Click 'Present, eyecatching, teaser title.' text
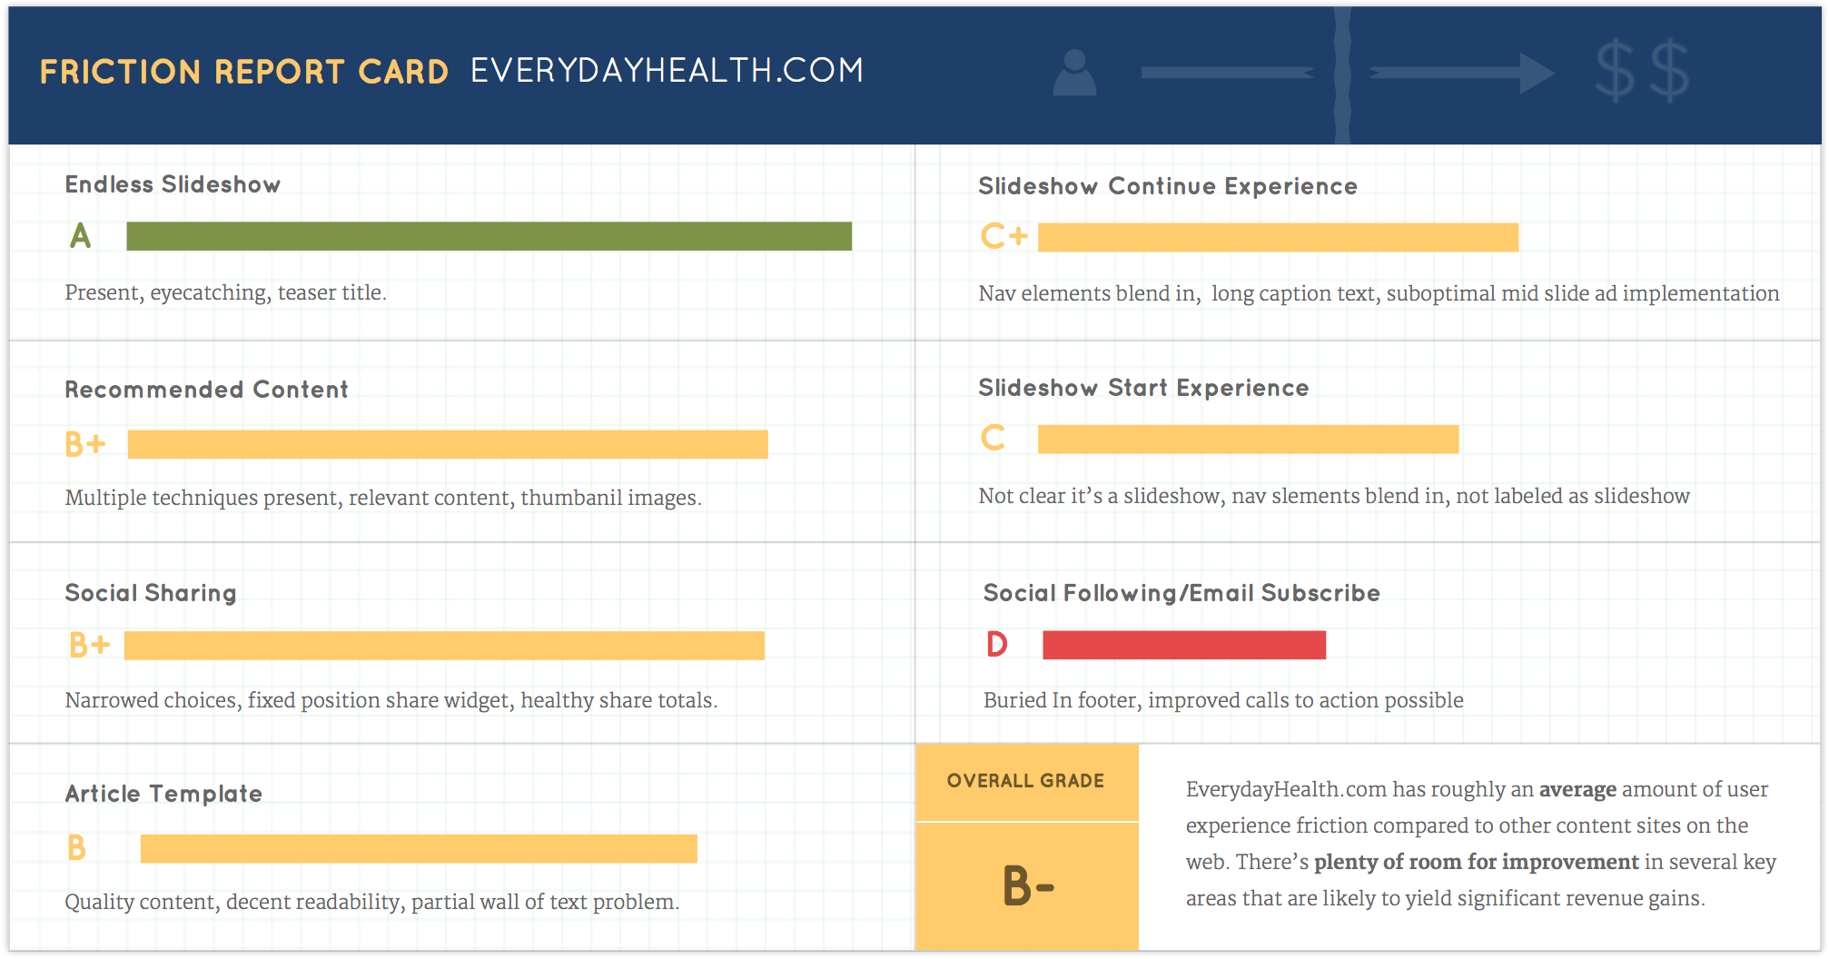This screenshot has height=959, width=1829. (x=225, y=292)
